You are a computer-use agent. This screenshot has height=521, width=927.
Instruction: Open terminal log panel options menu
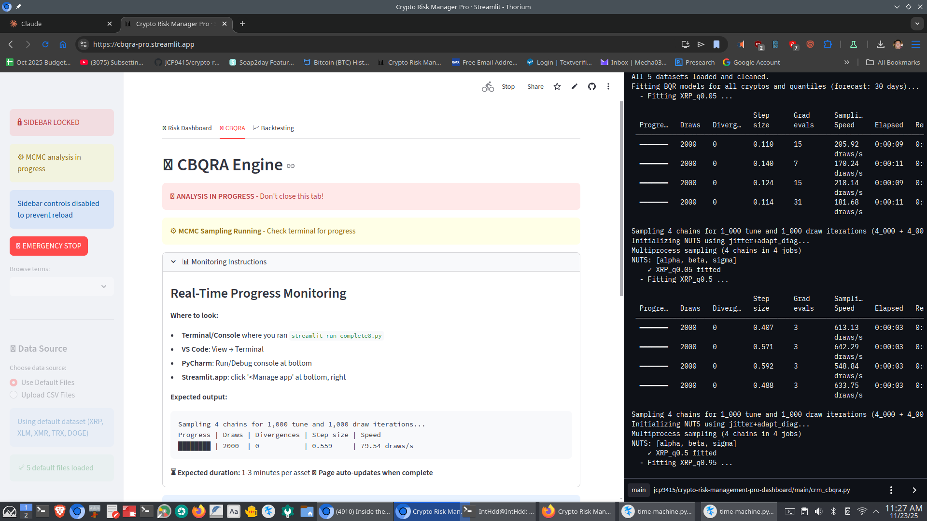coord(891,490)
